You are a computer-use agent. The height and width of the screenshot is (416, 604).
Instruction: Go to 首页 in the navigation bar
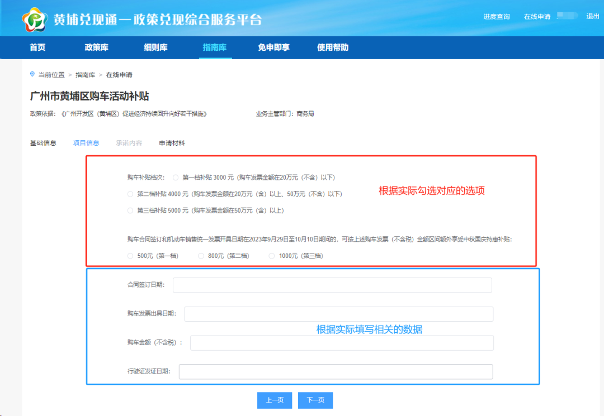37,47
